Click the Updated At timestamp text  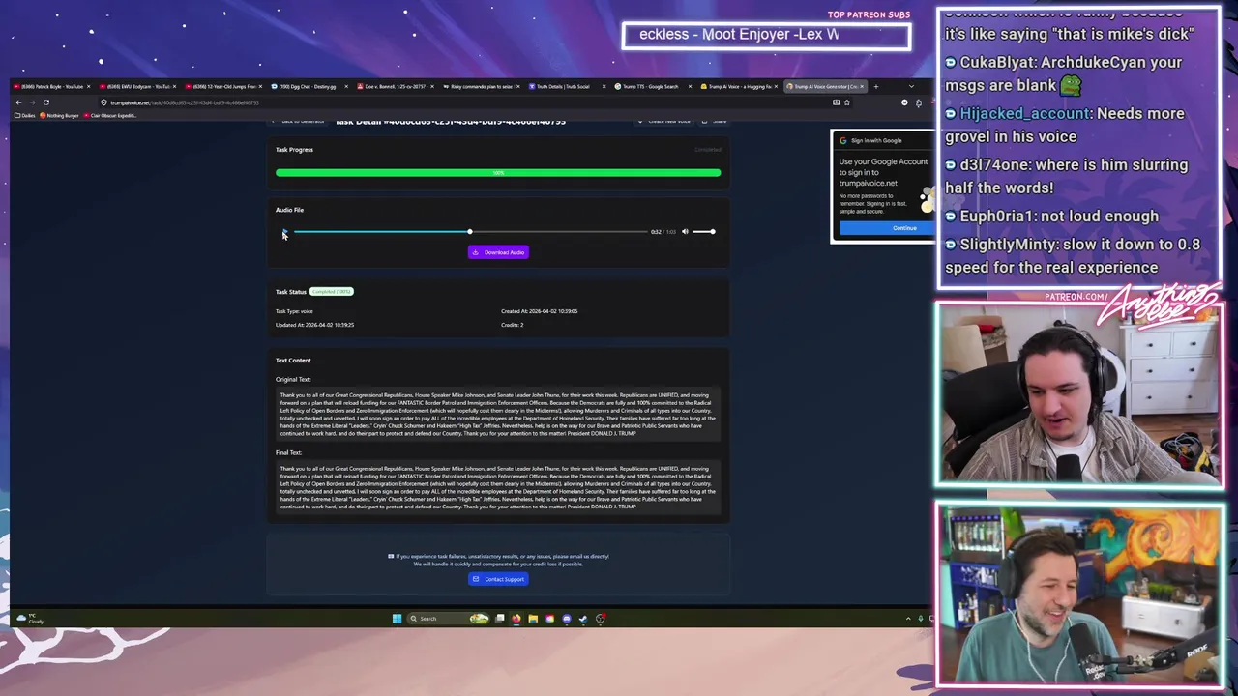(x=314, y=325)
